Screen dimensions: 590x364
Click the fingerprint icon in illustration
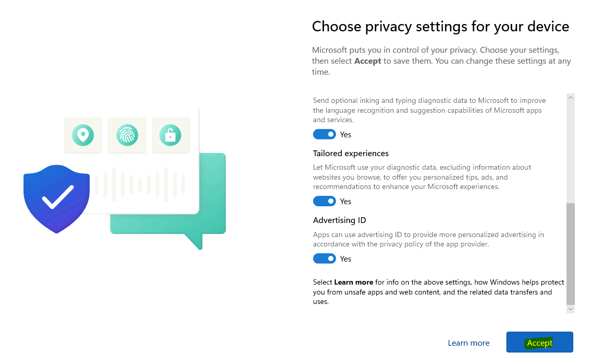click(x=127, y=135)
